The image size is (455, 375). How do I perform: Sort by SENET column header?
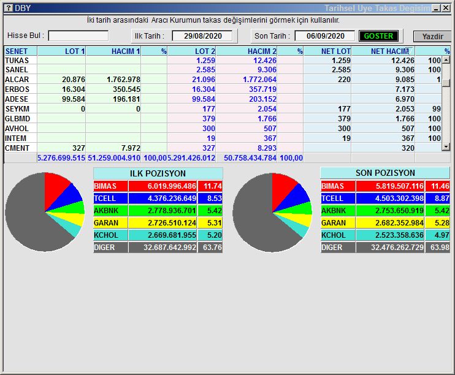(x=20, y=51)
